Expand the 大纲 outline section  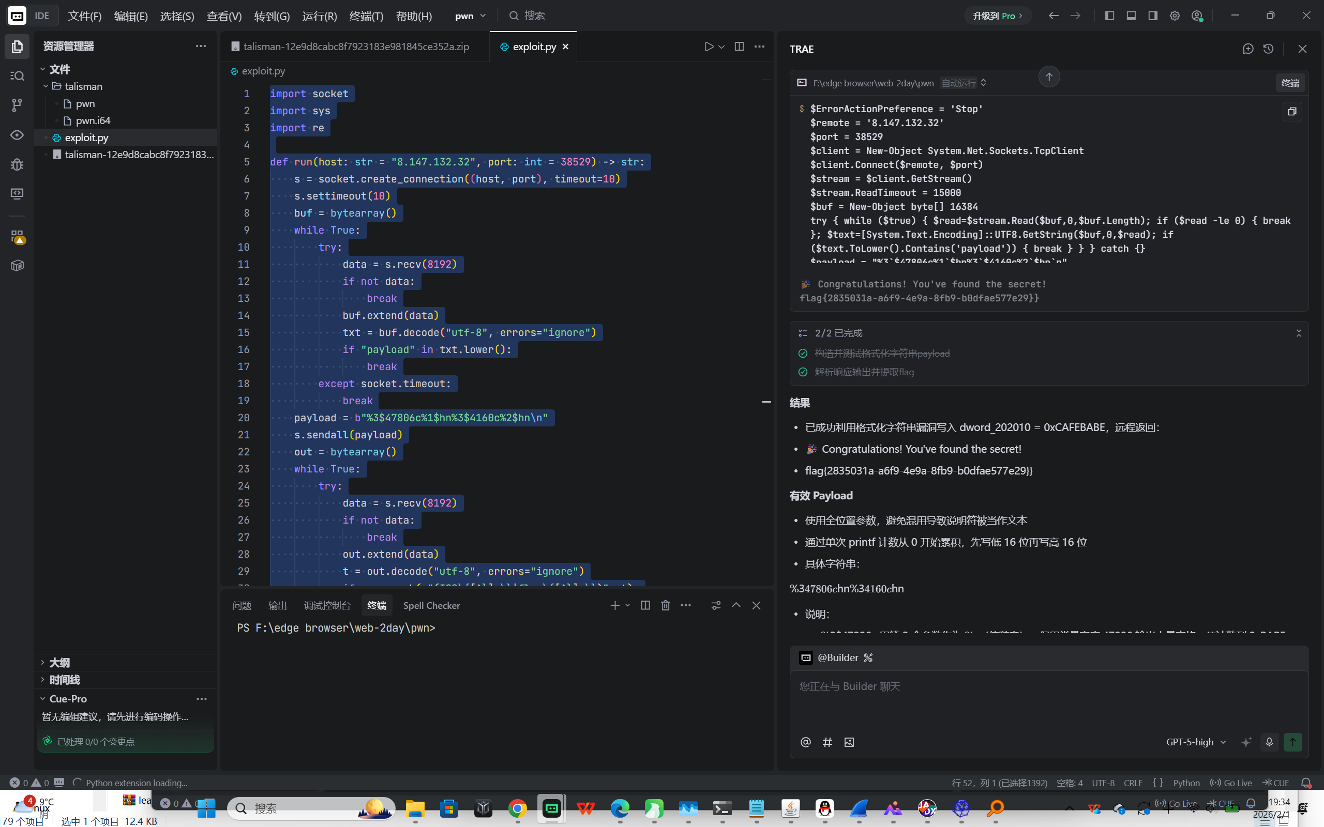pos(59,662)
